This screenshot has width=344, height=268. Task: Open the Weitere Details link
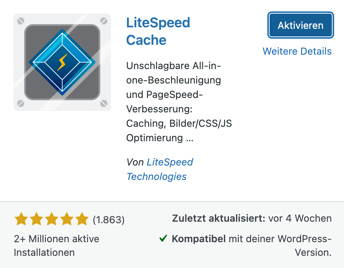(297, 51)
